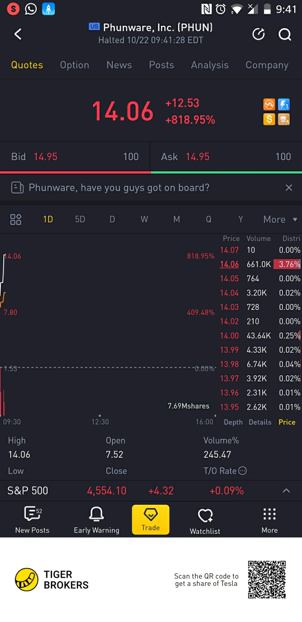Tap the 13.99 price row with 4.33K volume
Screen dimensions: 302x622
pyautogui.click(x=260, y=350)
